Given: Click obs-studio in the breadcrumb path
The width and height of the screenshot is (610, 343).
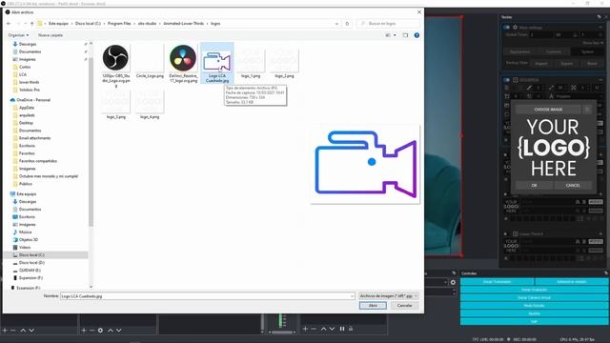Looking at the screenshot, I should pos(147,23).
